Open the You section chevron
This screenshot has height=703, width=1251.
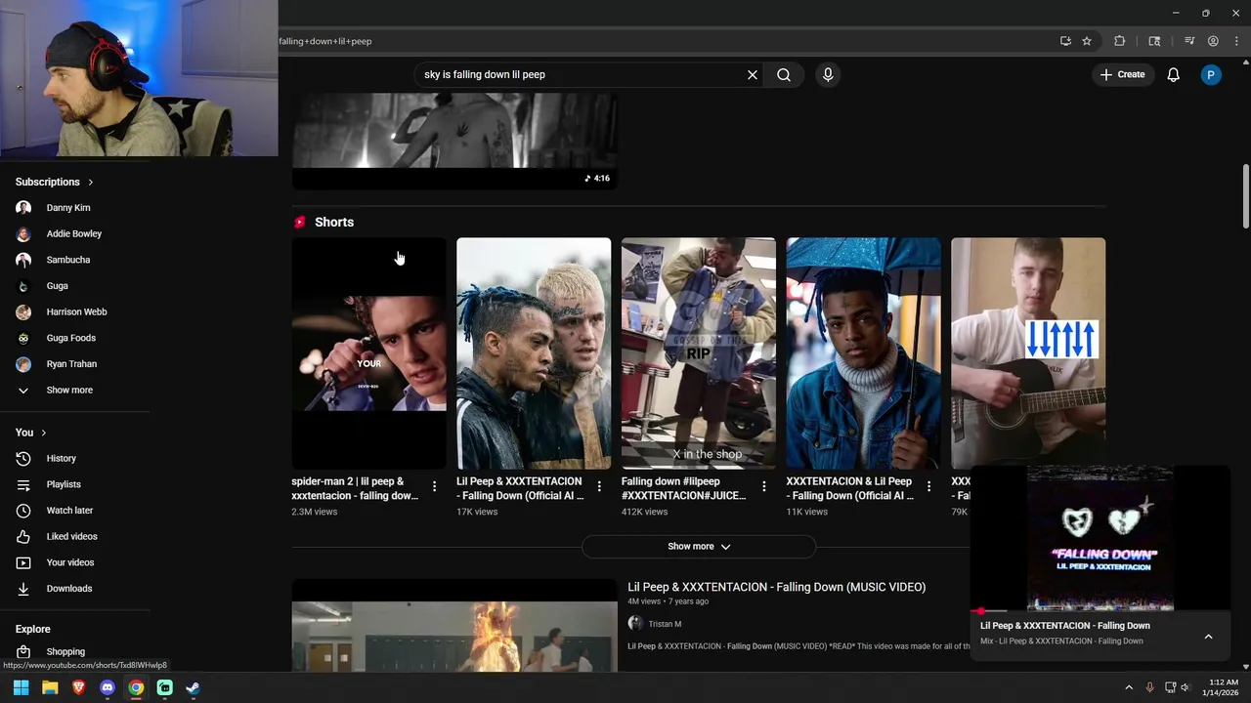point(43,433)
